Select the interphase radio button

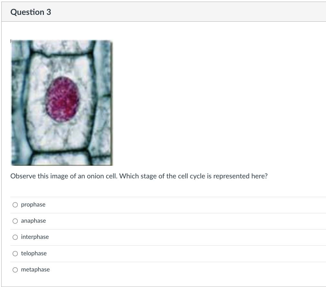coord(15,237)
